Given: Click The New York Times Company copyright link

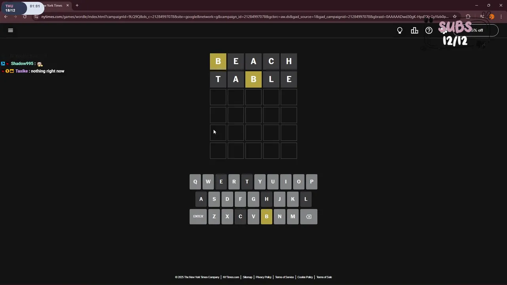Looking at the screenshot, I should click(x=197, y=277).
